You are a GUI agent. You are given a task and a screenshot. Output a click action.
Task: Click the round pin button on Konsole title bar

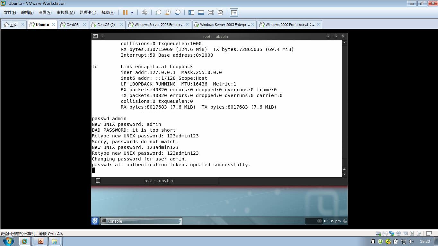coord(103,37)
